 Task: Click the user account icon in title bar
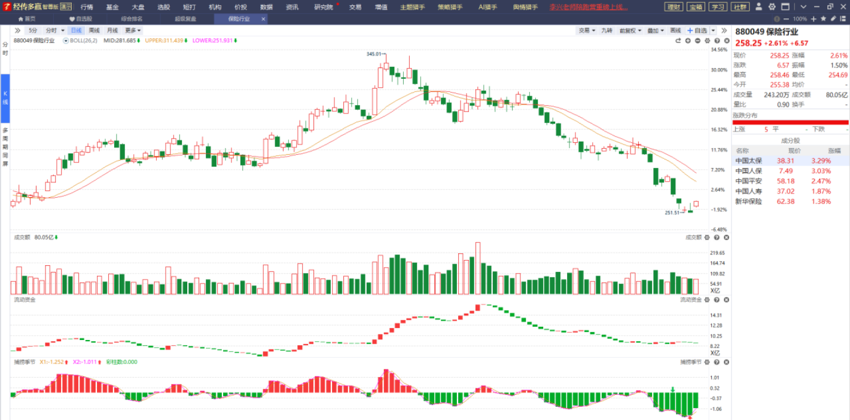click(758, 7)
